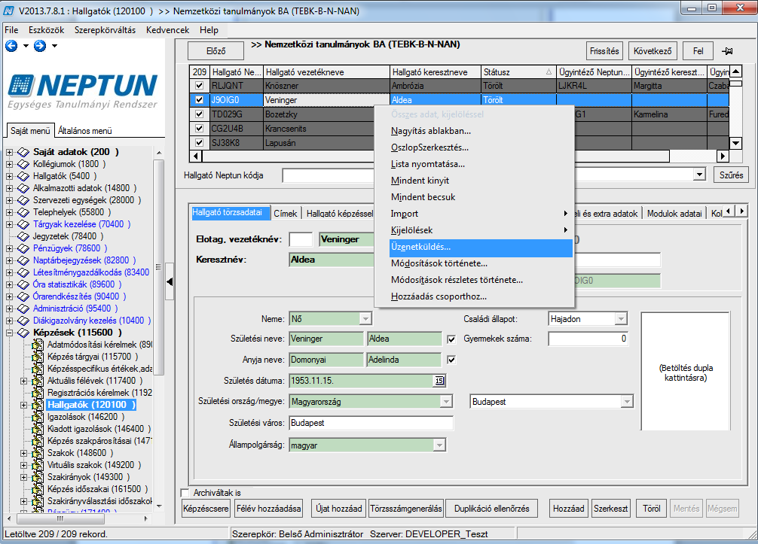Image resolution: width=758 pixels, height=544 pixels.
Task: Toggle the checkbox next to Születési neve
Action: (451, 339)
